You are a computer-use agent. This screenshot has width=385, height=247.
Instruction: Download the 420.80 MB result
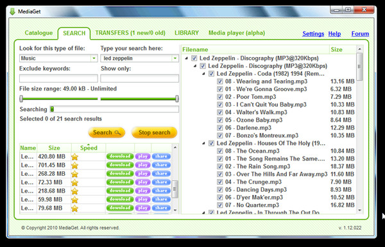(120, 157)
